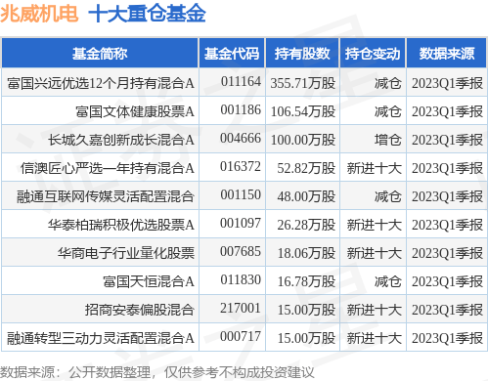Screen dimensions: 488x381
Task: Click fund code 011830
Action: pos(241,279)
